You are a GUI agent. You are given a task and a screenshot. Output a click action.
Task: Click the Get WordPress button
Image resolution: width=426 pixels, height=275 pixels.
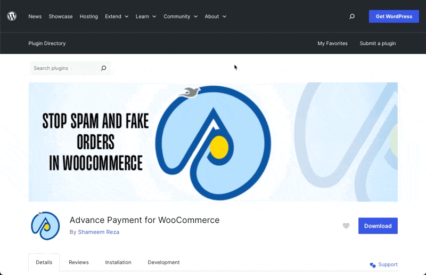[394, 17]
